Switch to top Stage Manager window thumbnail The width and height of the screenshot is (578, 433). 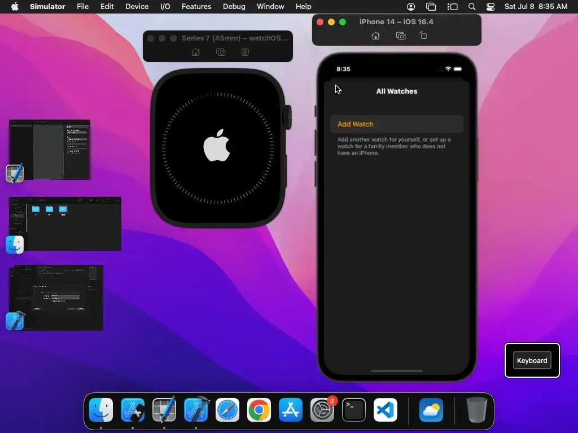(x=50, y=150)
